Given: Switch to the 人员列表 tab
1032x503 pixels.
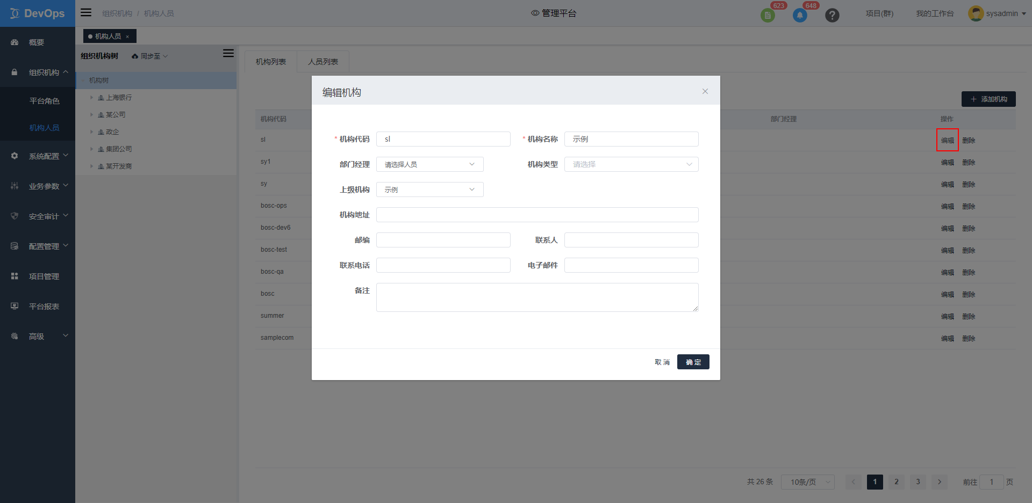Looking at the screenshot, I should [323, 62].
